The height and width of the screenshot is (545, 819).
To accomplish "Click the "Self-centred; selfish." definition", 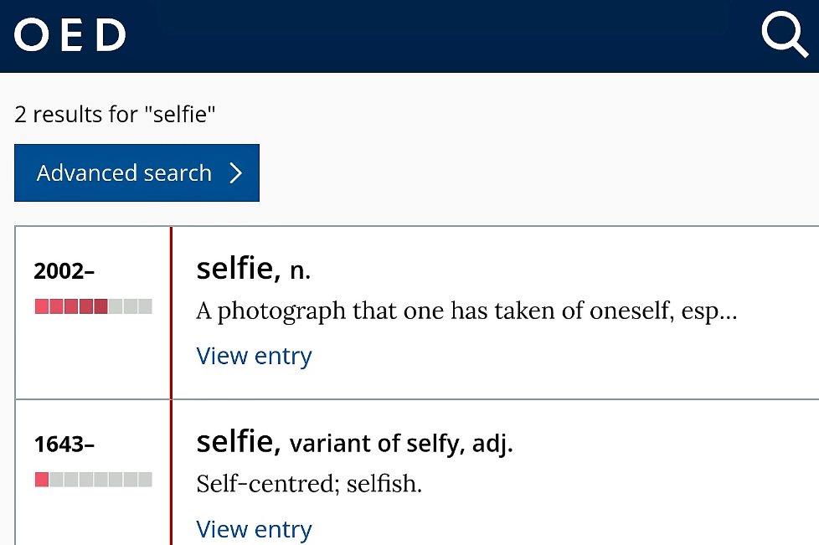I will (x=308, y=484).
